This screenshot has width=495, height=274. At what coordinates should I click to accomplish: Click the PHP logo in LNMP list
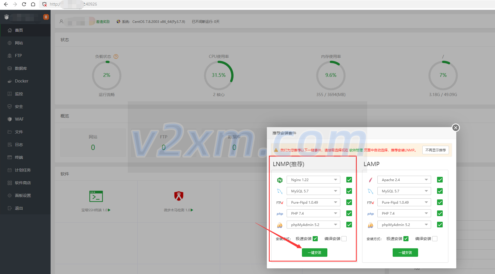(x=280, y=214)
